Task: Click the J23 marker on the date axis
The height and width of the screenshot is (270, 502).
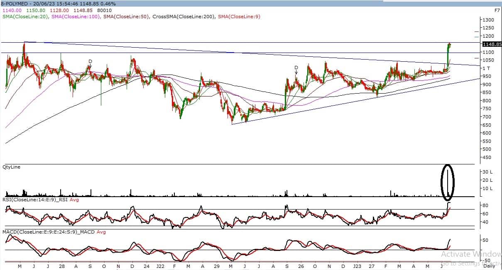Action: coord(357,266)
